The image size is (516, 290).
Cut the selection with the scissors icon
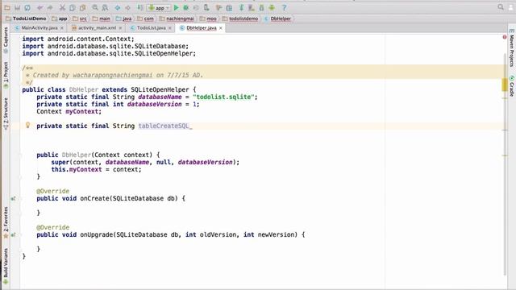[62, 7]
